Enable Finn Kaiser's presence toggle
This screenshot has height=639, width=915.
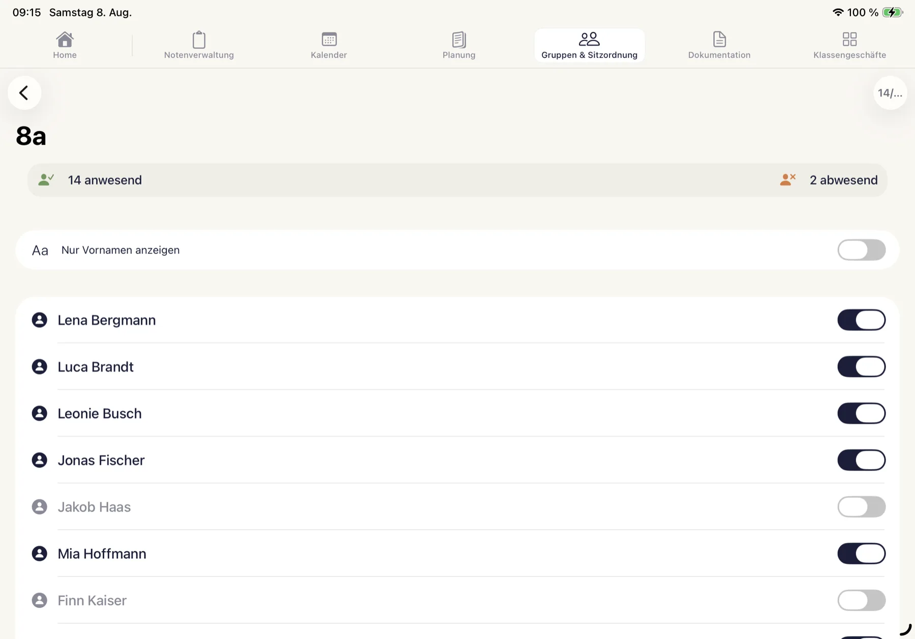point(862,601)
